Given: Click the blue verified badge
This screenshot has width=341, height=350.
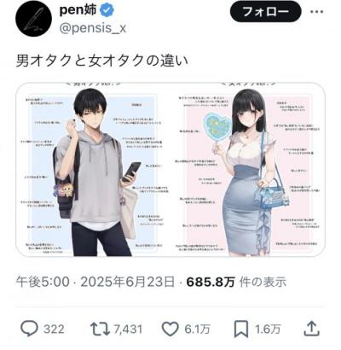Looking at the screenshot, I should point(107,10).
